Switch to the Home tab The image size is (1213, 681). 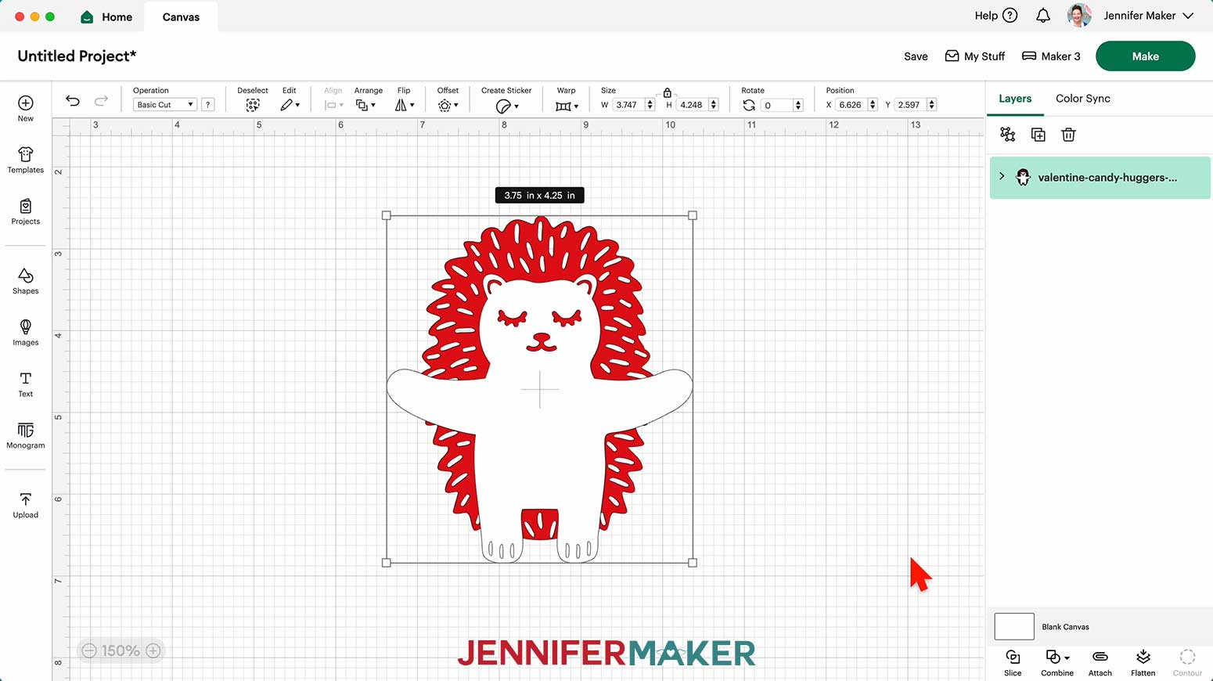click(106, 16)
